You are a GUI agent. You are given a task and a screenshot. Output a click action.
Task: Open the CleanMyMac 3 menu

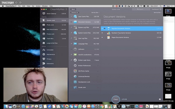coord(11,6)
